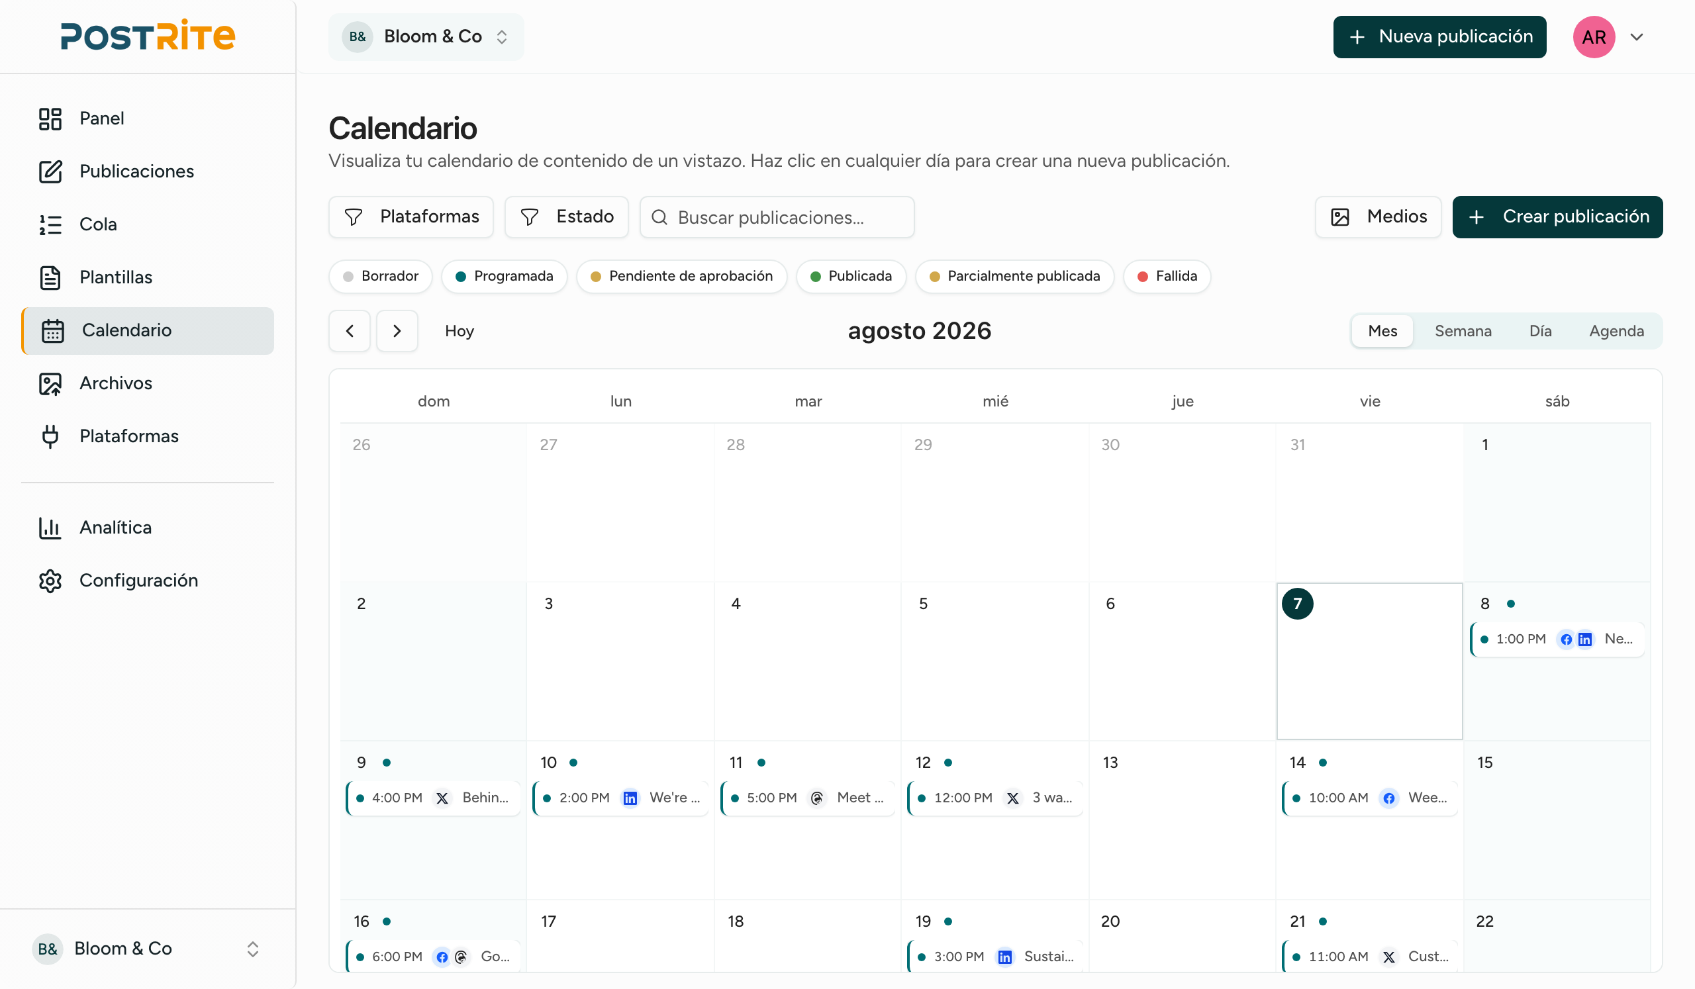Click the Buscar publicaciones search field
The height and width of the screenshot is (989, 1695).
tap(777, 217)
